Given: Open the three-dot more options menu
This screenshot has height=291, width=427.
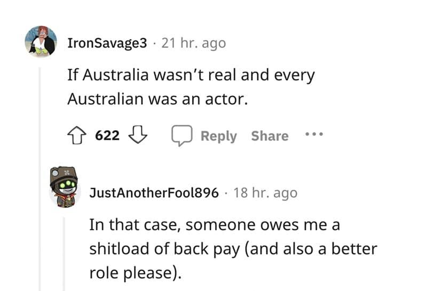Looking at the screenshot, I should click(314, 135).
